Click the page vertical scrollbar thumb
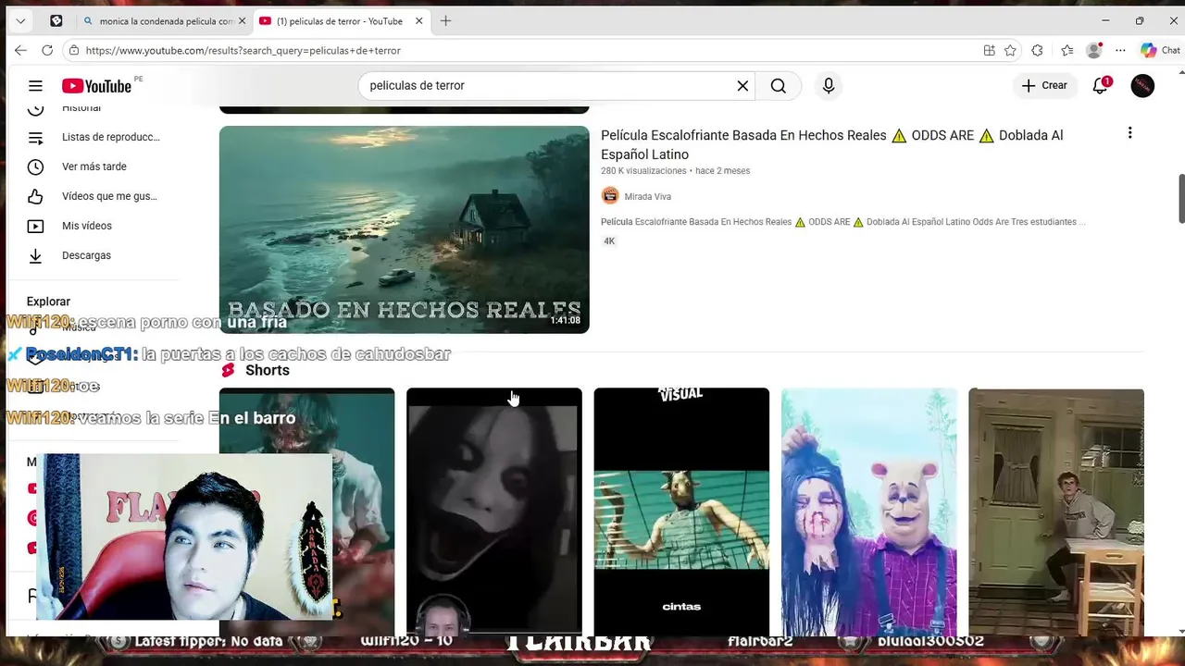 (1180, 198)
